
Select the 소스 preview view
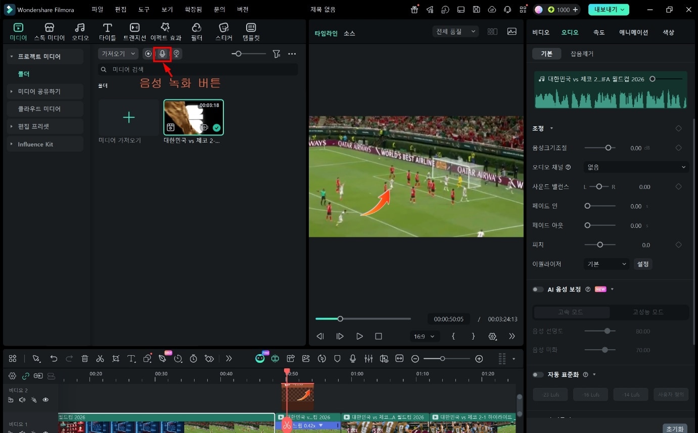(349, 33)
